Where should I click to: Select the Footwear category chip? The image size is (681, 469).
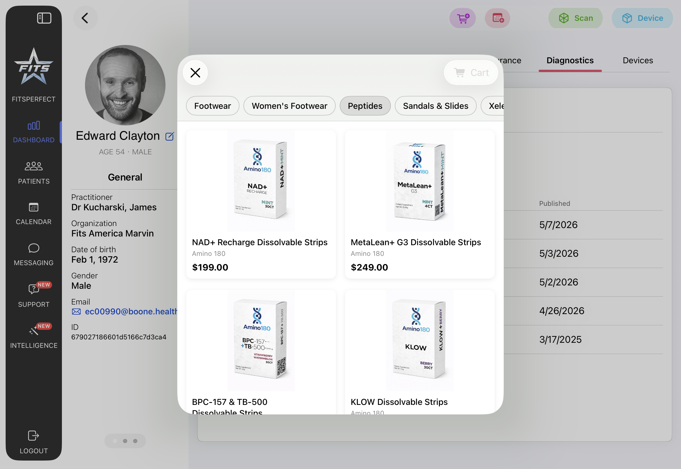[212, 106]
